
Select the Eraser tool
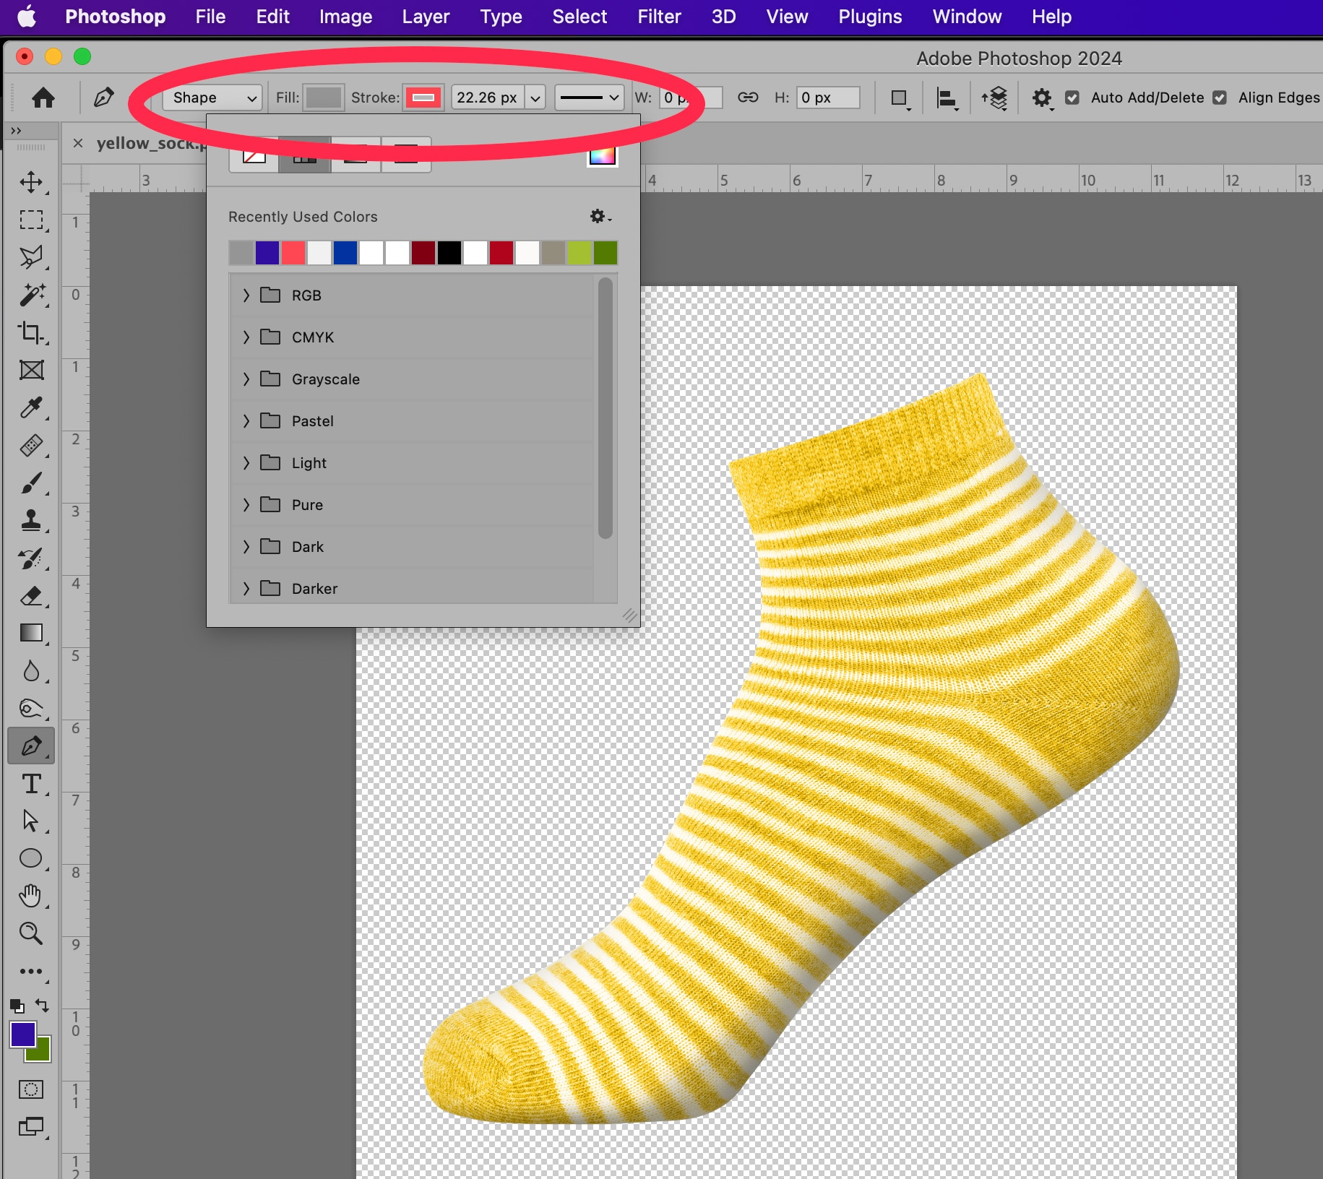point(31,596)
